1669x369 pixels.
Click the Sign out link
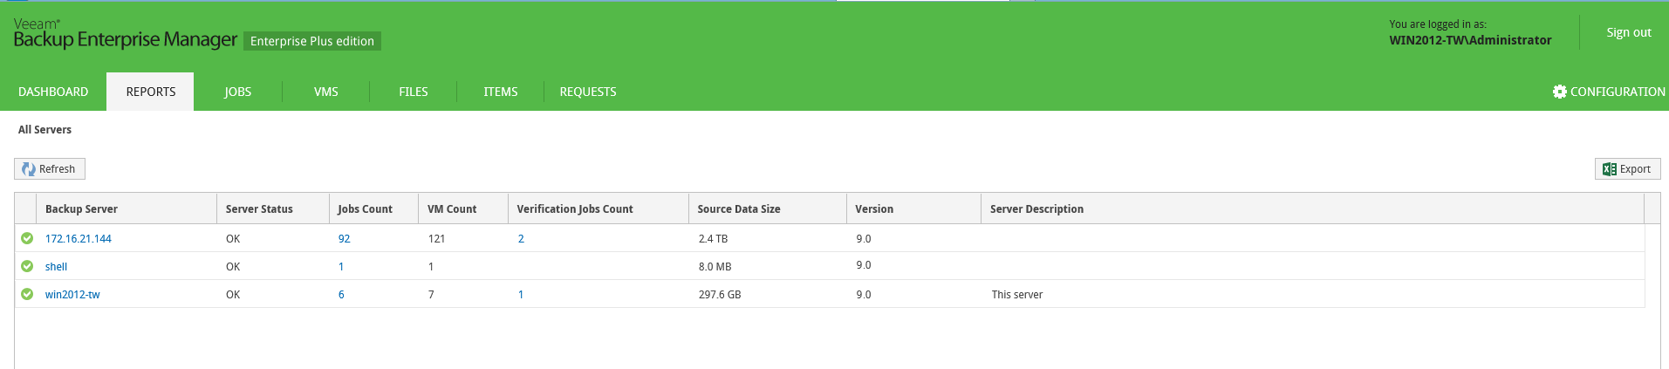point(1628,32)
